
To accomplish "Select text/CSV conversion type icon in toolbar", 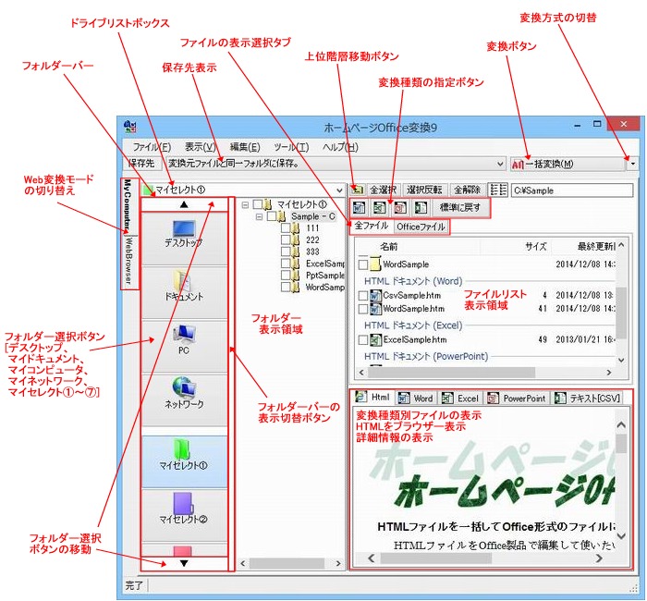I will tap(421, 208).
